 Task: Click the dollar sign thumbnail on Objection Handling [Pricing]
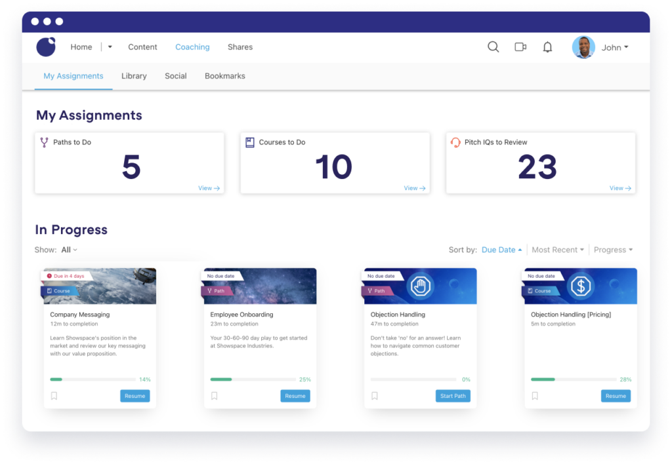coord(579,285)
